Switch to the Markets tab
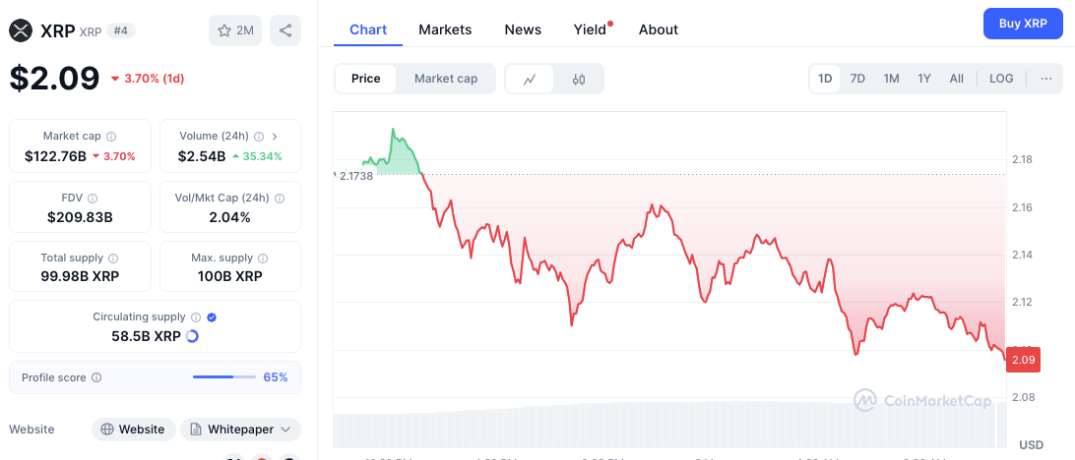 445,29
